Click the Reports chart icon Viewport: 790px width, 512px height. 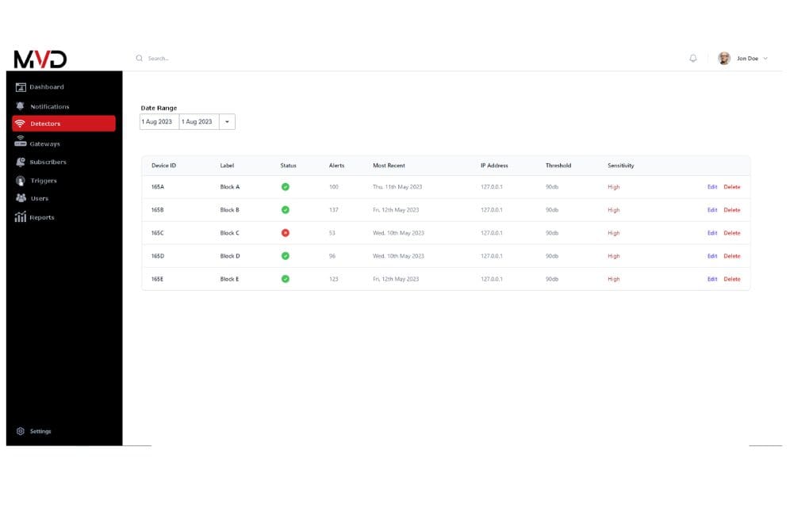tap(21, 217)
